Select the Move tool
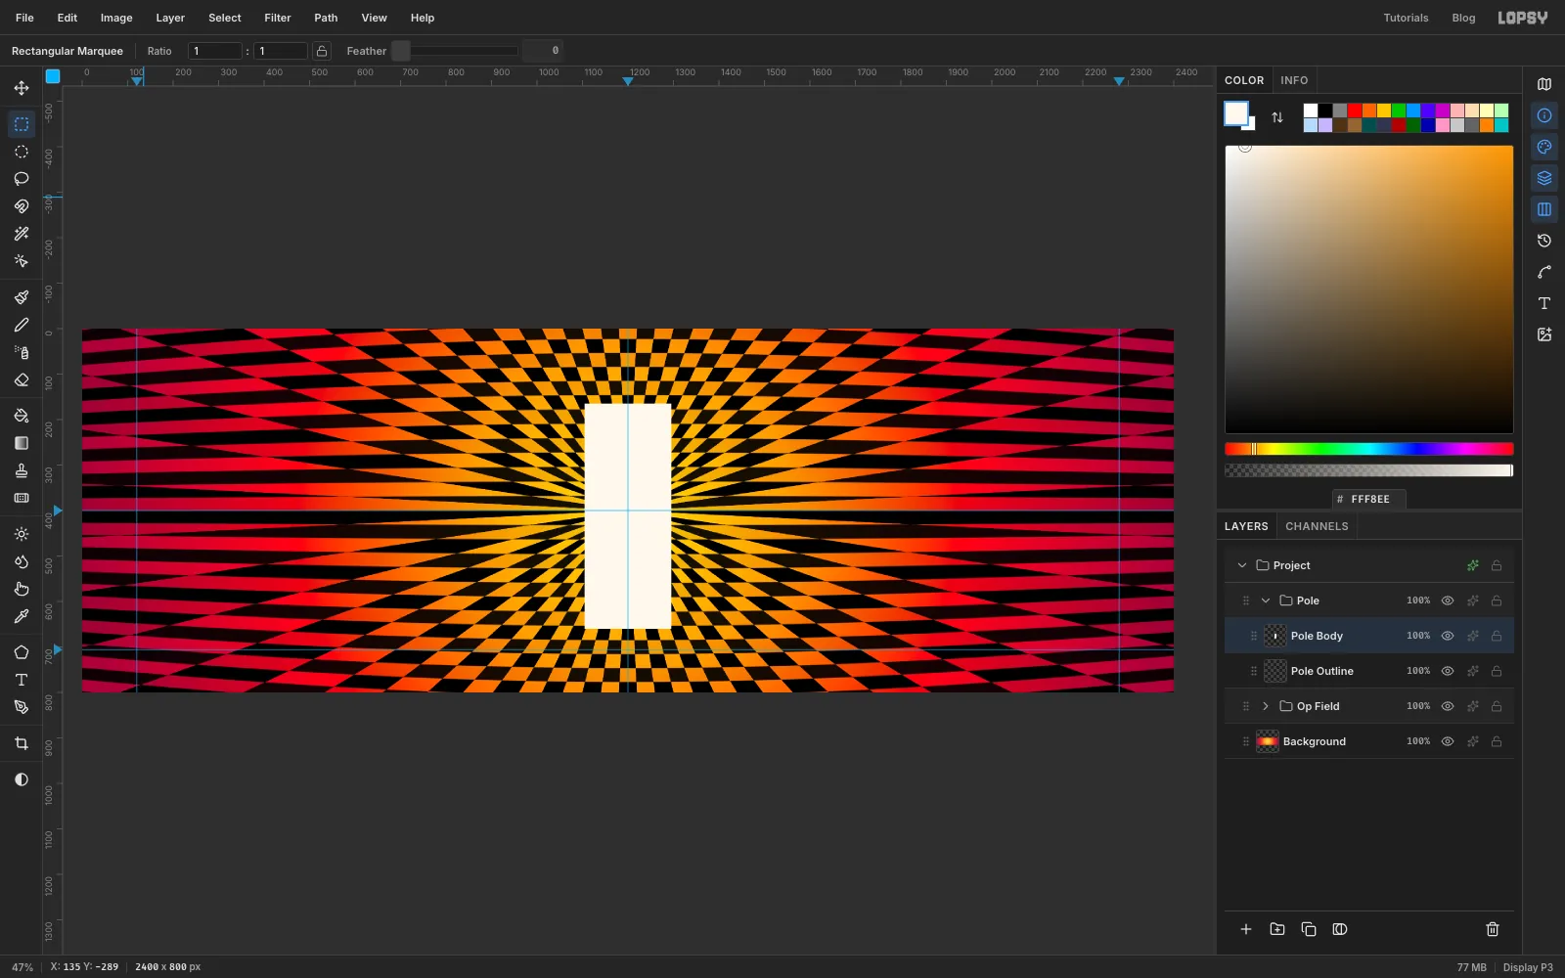The height and width of the screenshot is (978, 1565). [x=22, y=88]
